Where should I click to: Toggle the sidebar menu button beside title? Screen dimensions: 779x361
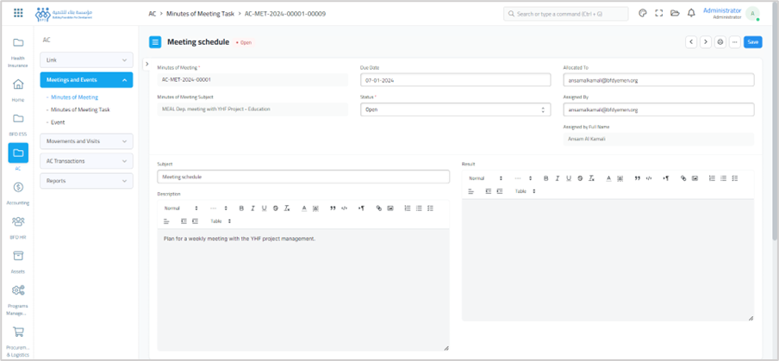coord(155,42)
